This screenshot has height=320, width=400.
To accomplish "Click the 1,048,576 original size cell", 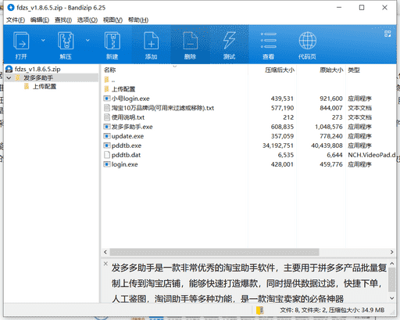I will (x=329, y=127).
